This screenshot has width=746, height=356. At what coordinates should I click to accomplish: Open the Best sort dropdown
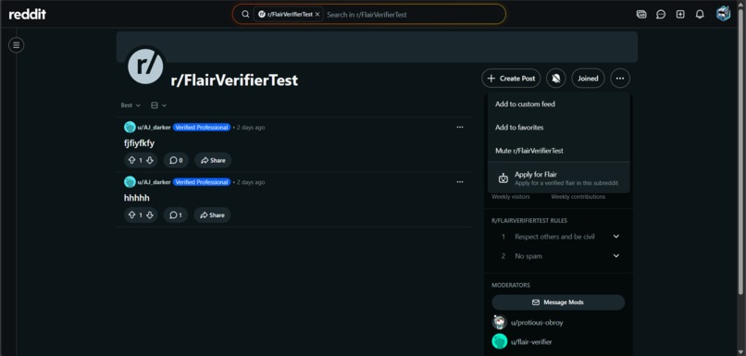(x=131, y=105)
